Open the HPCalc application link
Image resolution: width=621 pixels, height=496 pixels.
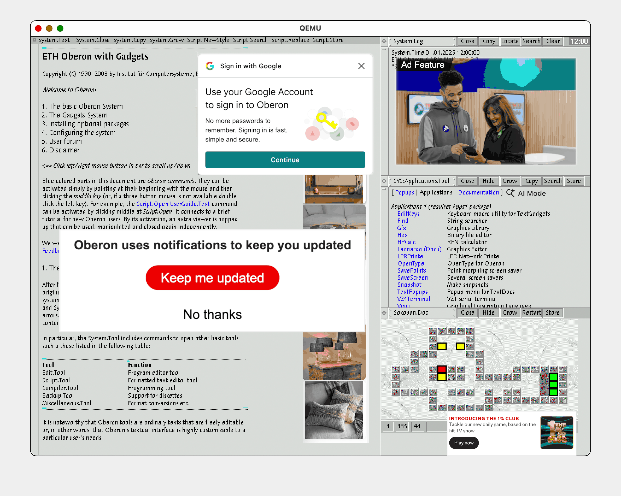point(406,242)
